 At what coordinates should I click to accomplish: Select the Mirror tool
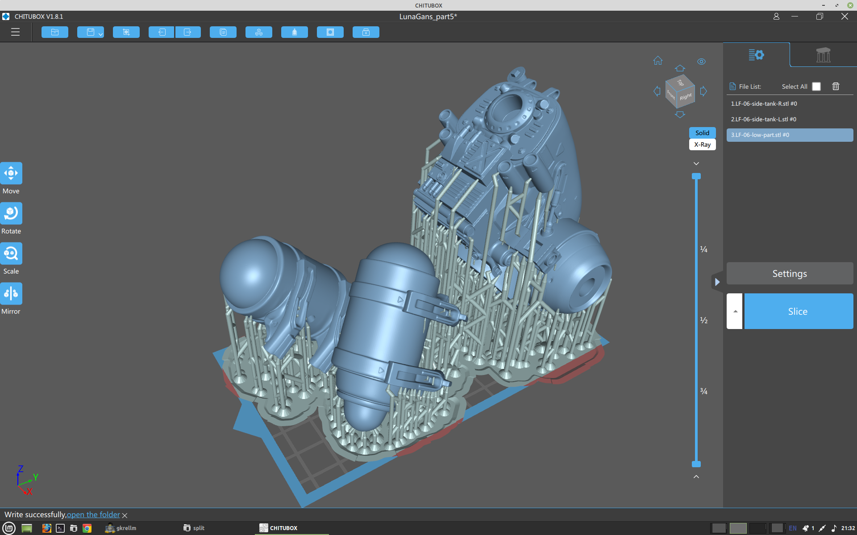click(x=11, y=293)
